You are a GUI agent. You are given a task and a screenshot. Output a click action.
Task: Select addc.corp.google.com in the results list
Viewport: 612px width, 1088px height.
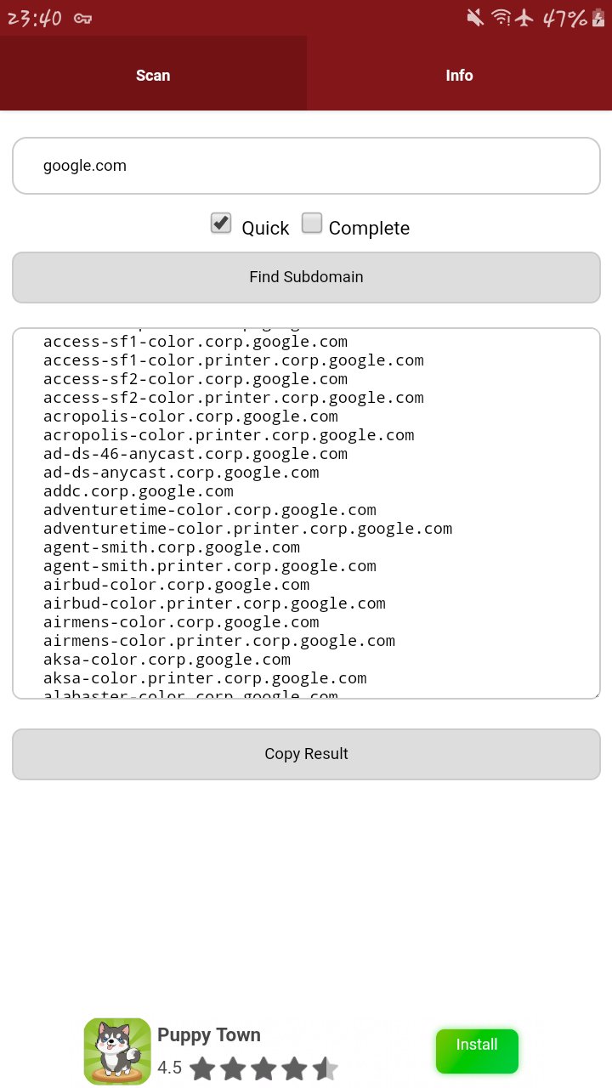[x=139, y=490]
